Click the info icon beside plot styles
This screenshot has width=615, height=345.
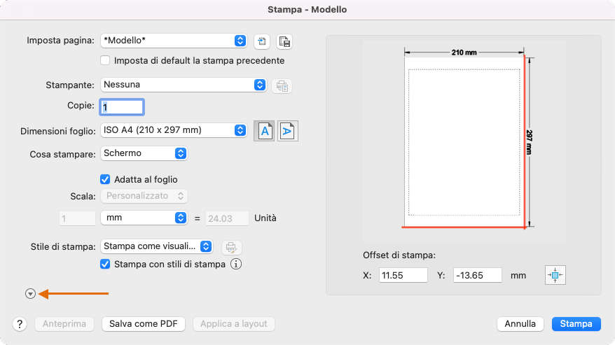pos(236,265)
